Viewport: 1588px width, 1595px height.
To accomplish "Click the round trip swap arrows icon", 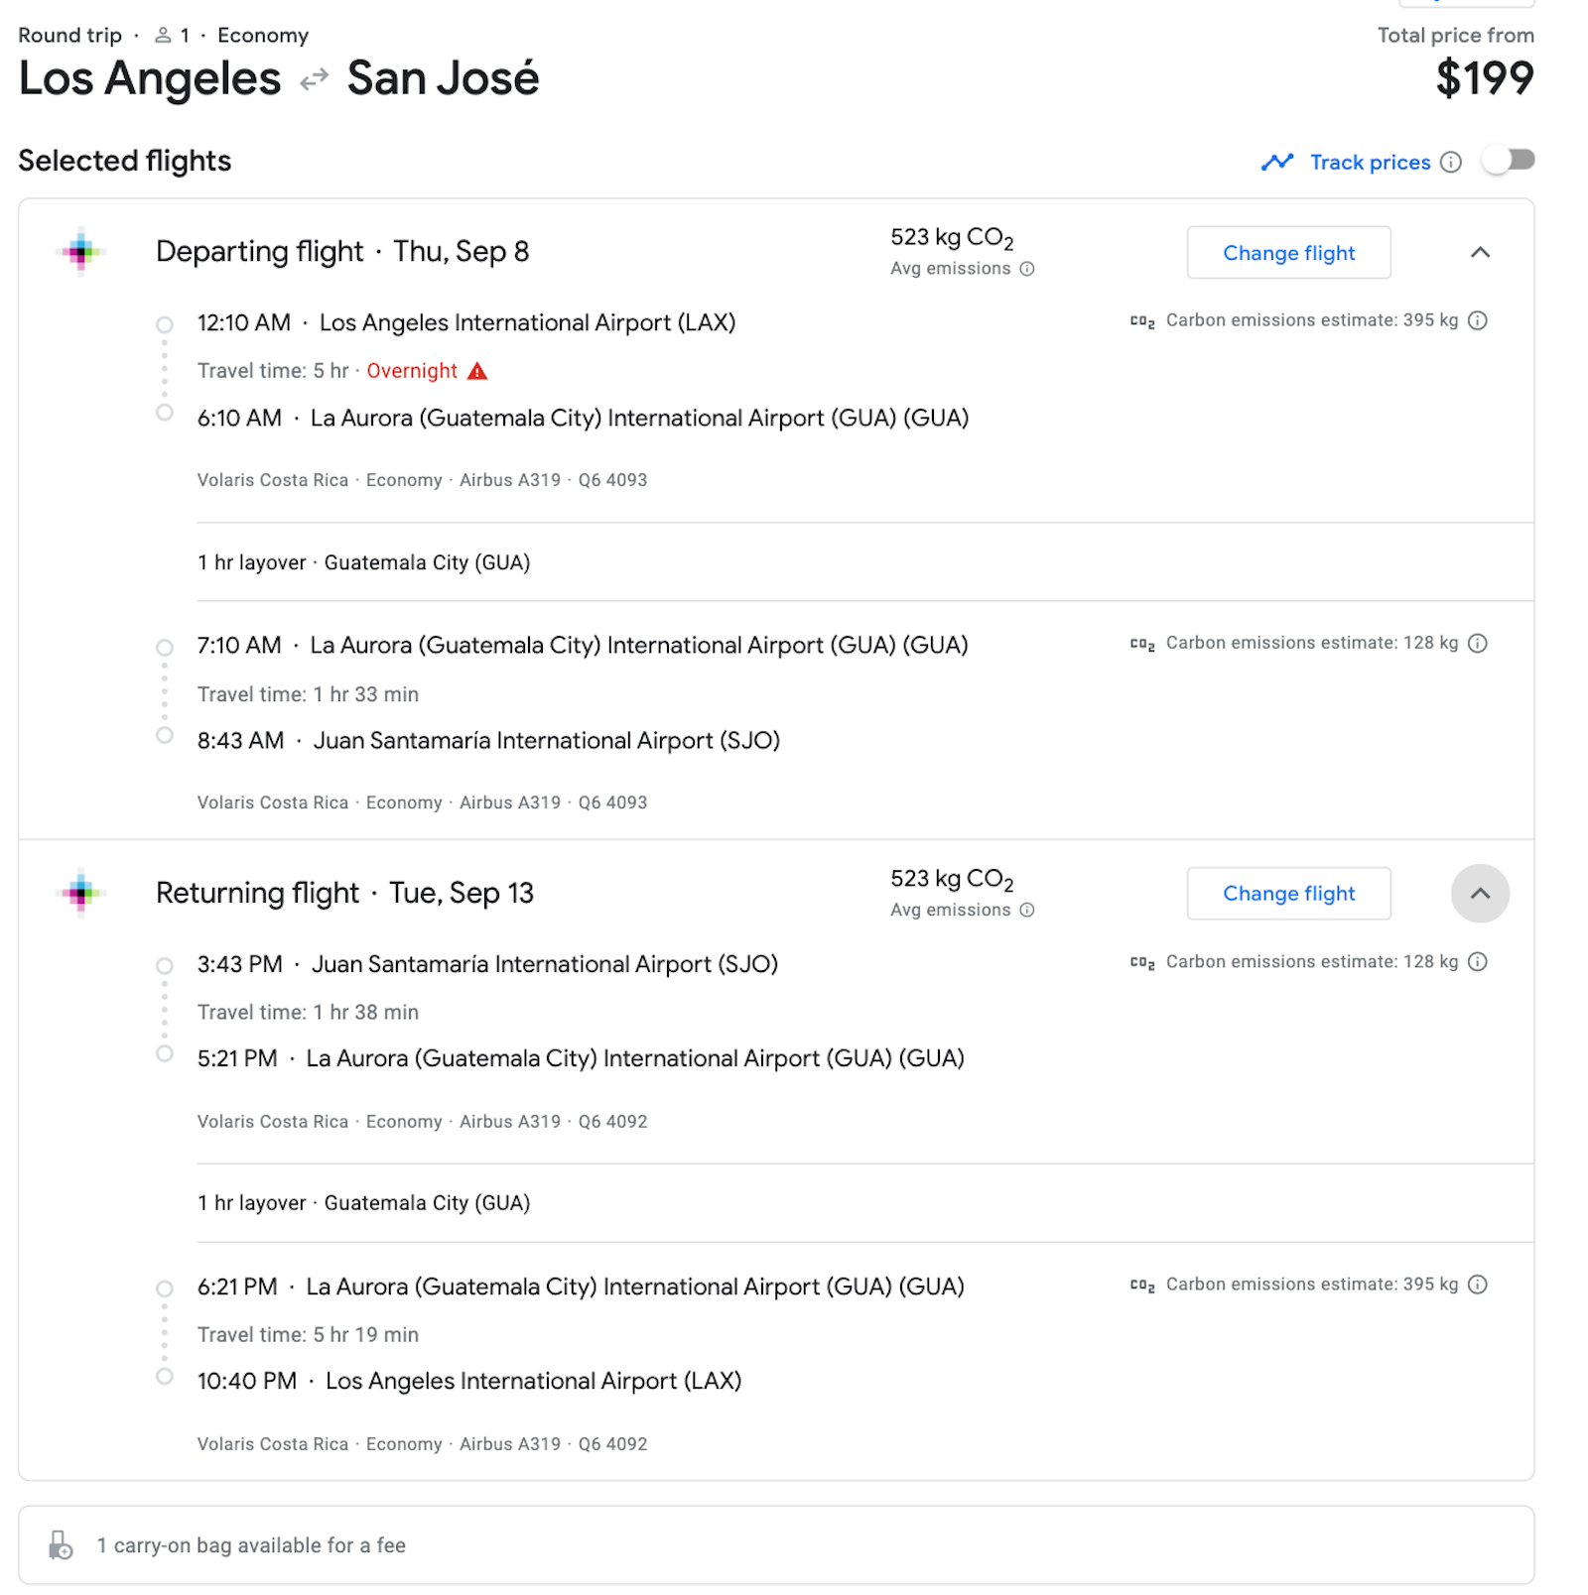I will click(x=313, y=78).
